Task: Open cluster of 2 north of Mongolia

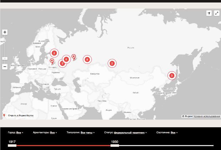Action: point(112,63)
